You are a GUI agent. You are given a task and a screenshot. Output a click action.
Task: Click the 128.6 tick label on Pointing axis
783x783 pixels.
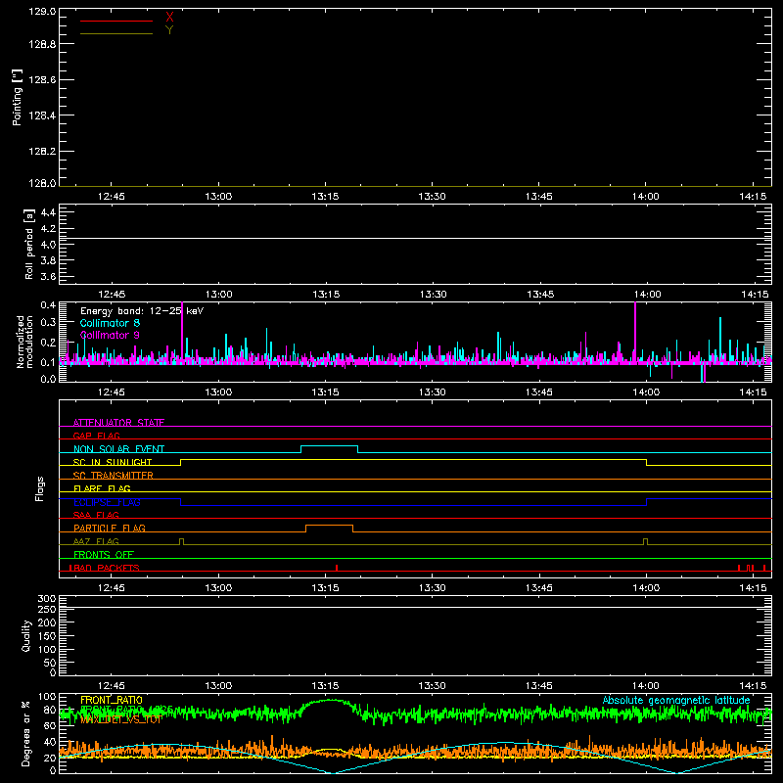coord(42,80)
